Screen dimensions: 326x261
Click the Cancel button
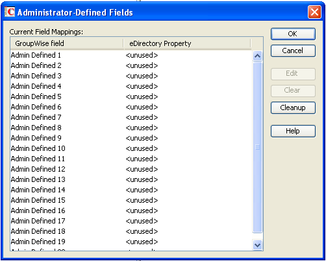293,51
